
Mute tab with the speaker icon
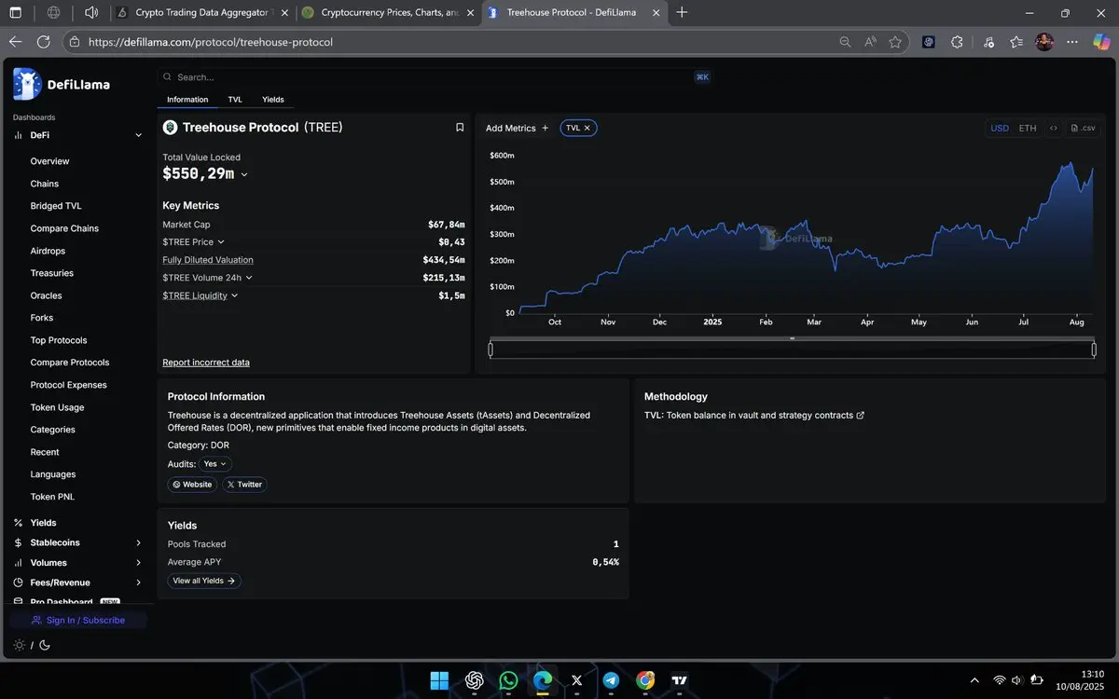tap(90, 13)
